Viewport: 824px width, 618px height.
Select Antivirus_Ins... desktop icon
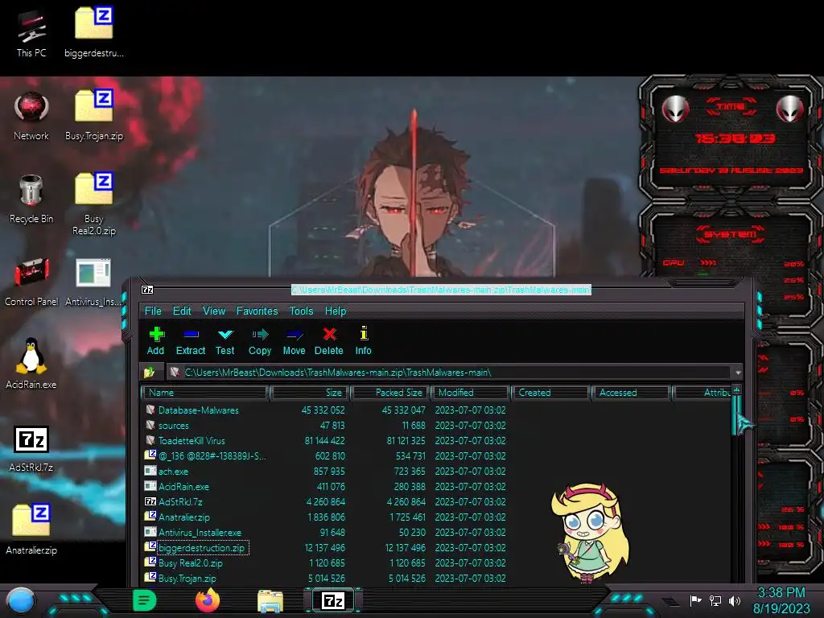(x=93, y=282)
